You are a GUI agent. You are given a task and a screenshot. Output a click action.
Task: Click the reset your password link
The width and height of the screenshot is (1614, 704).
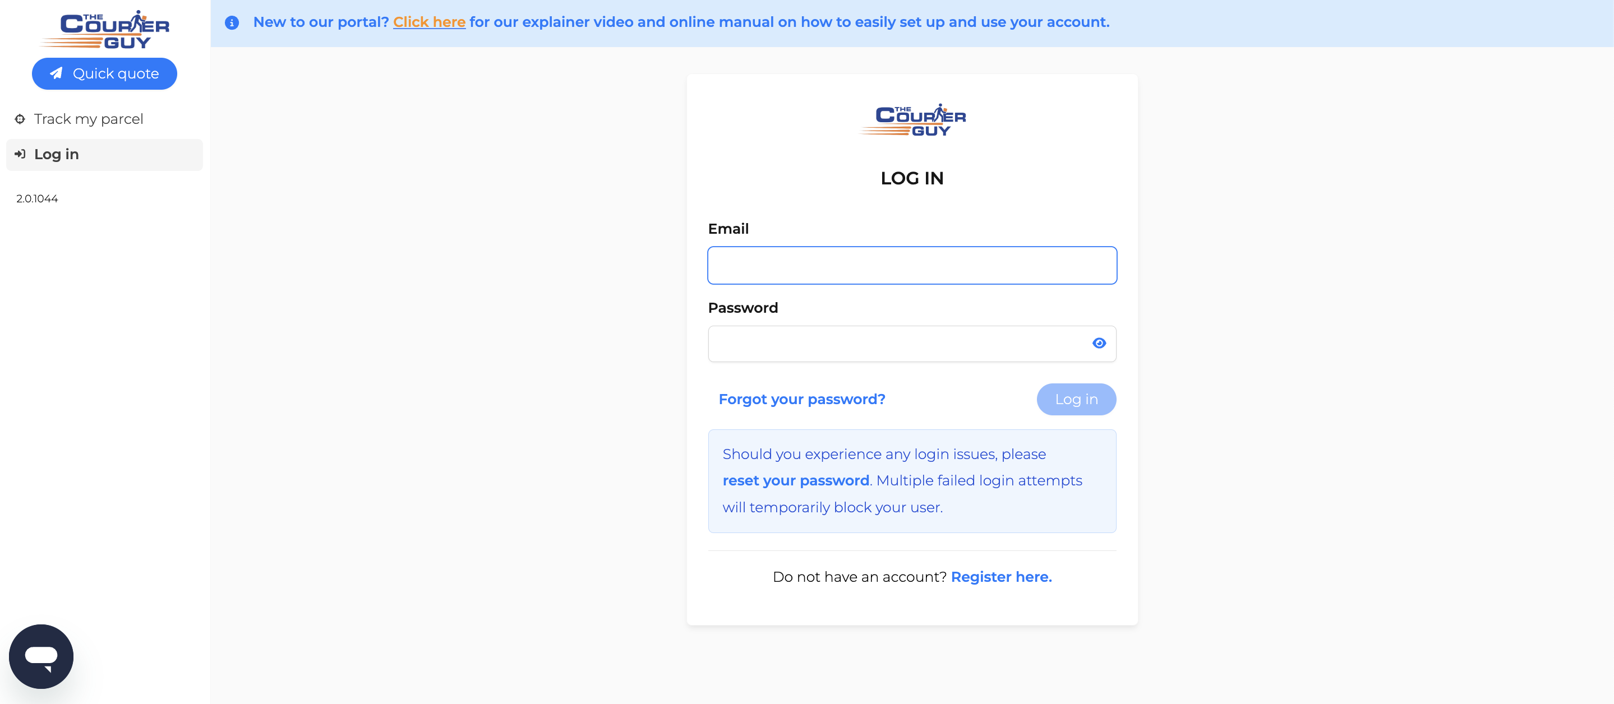click(x=796, y=480)
